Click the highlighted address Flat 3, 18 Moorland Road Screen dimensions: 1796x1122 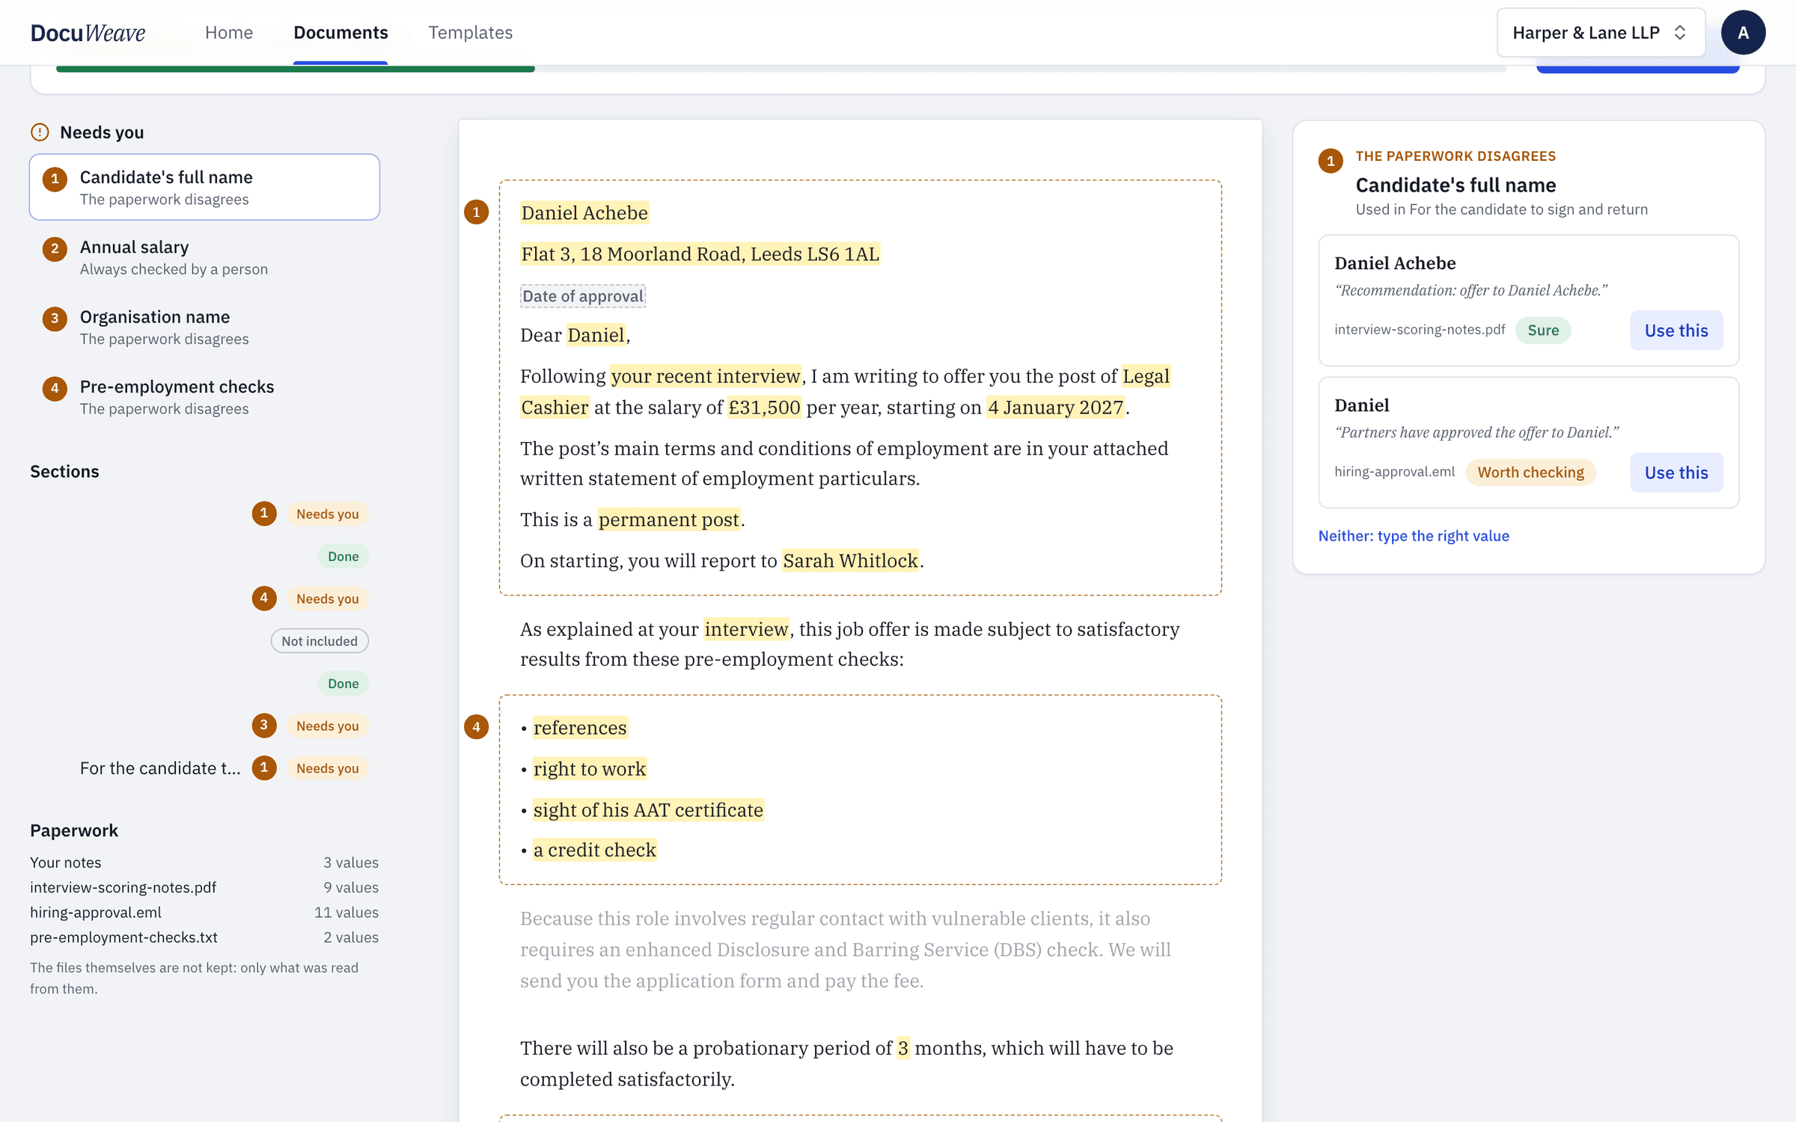700,254
